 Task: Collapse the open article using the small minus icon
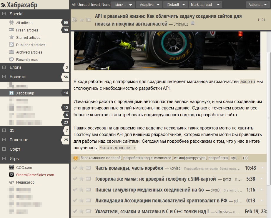point(193,23)
